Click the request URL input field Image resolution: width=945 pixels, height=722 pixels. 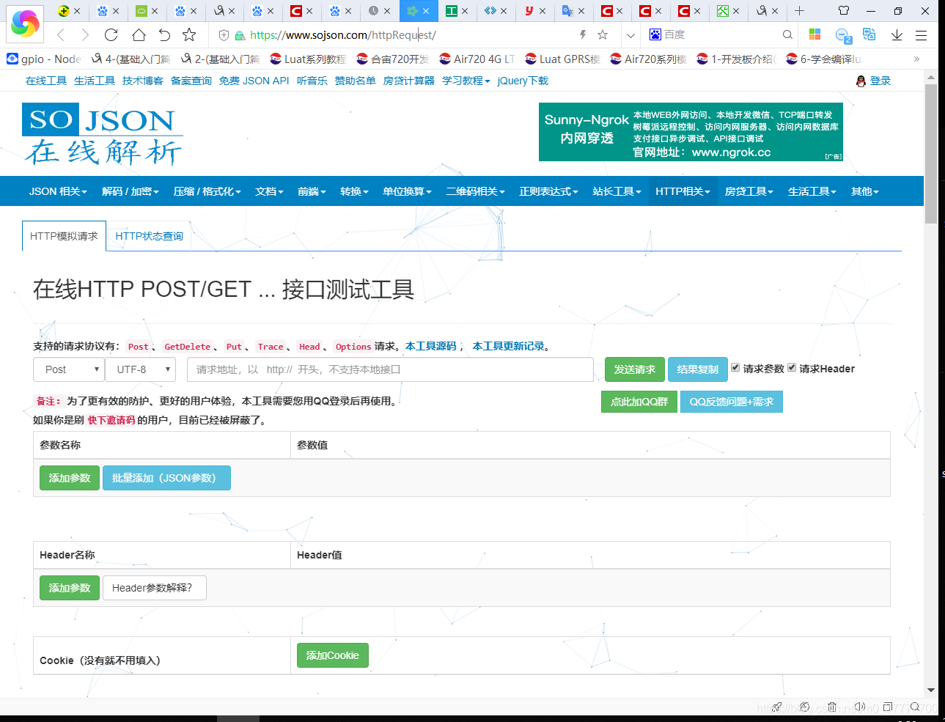pyautogui.click(x=390, y=369)
